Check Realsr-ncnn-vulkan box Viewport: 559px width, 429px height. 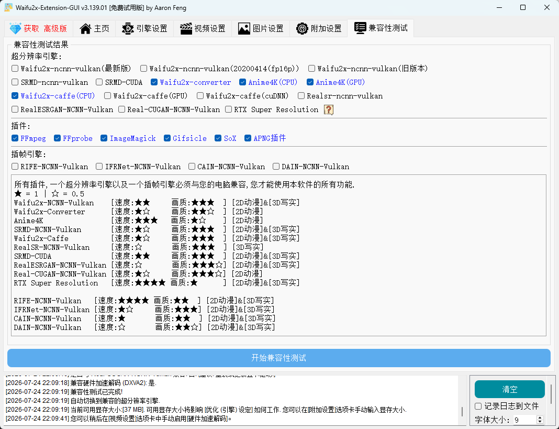[x=301, y=96]
